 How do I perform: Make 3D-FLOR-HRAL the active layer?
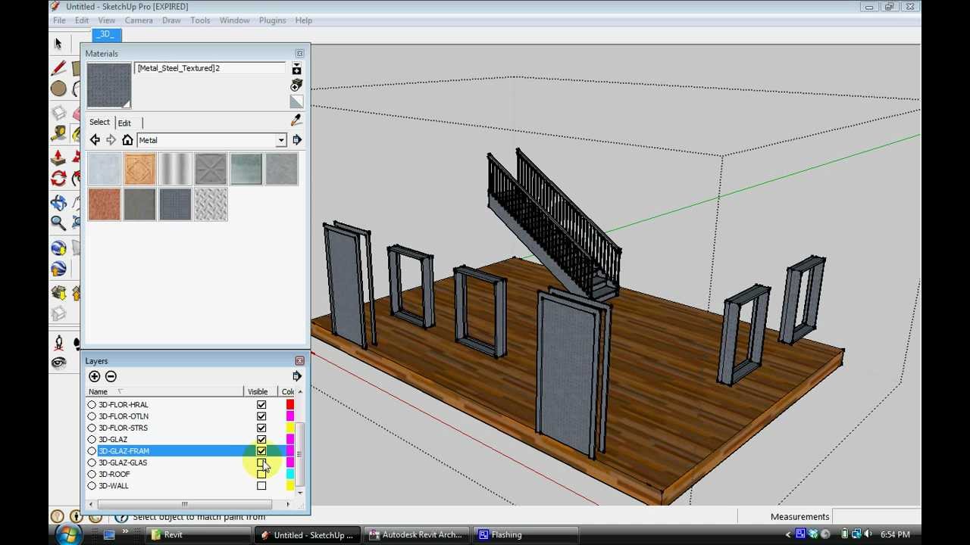92,405
